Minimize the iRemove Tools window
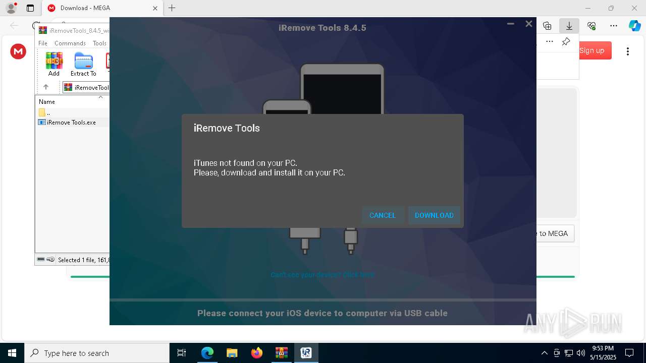 511,24
